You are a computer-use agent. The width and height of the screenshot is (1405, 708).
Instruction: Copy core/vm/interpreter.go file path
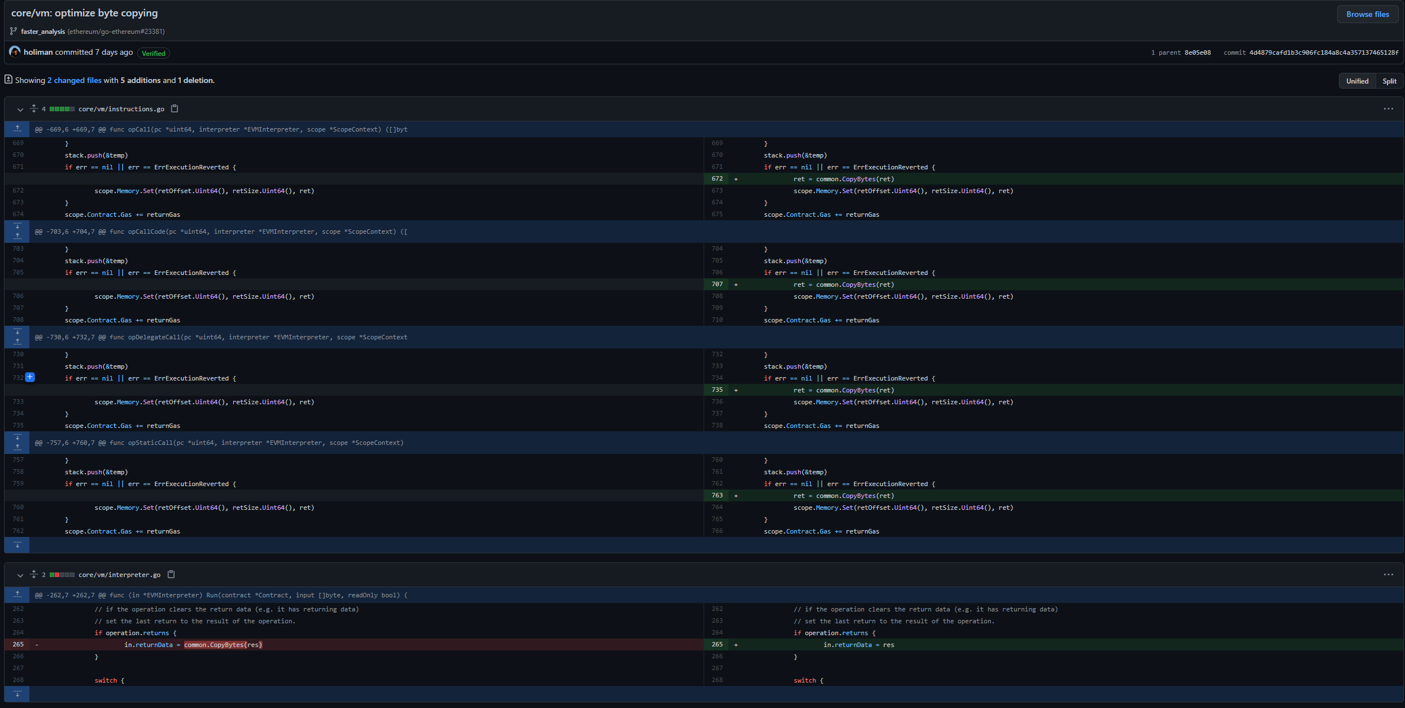[171, 574]
